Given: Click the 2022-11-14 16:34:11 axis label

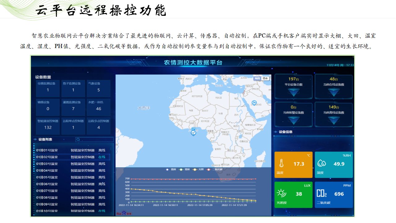Looking at the screenshot, I should [x=131, y=205].
